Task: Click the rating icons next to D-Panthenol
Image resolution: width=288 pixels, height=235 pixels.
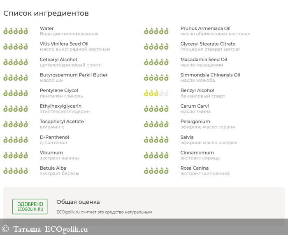Action: (16, 140)
